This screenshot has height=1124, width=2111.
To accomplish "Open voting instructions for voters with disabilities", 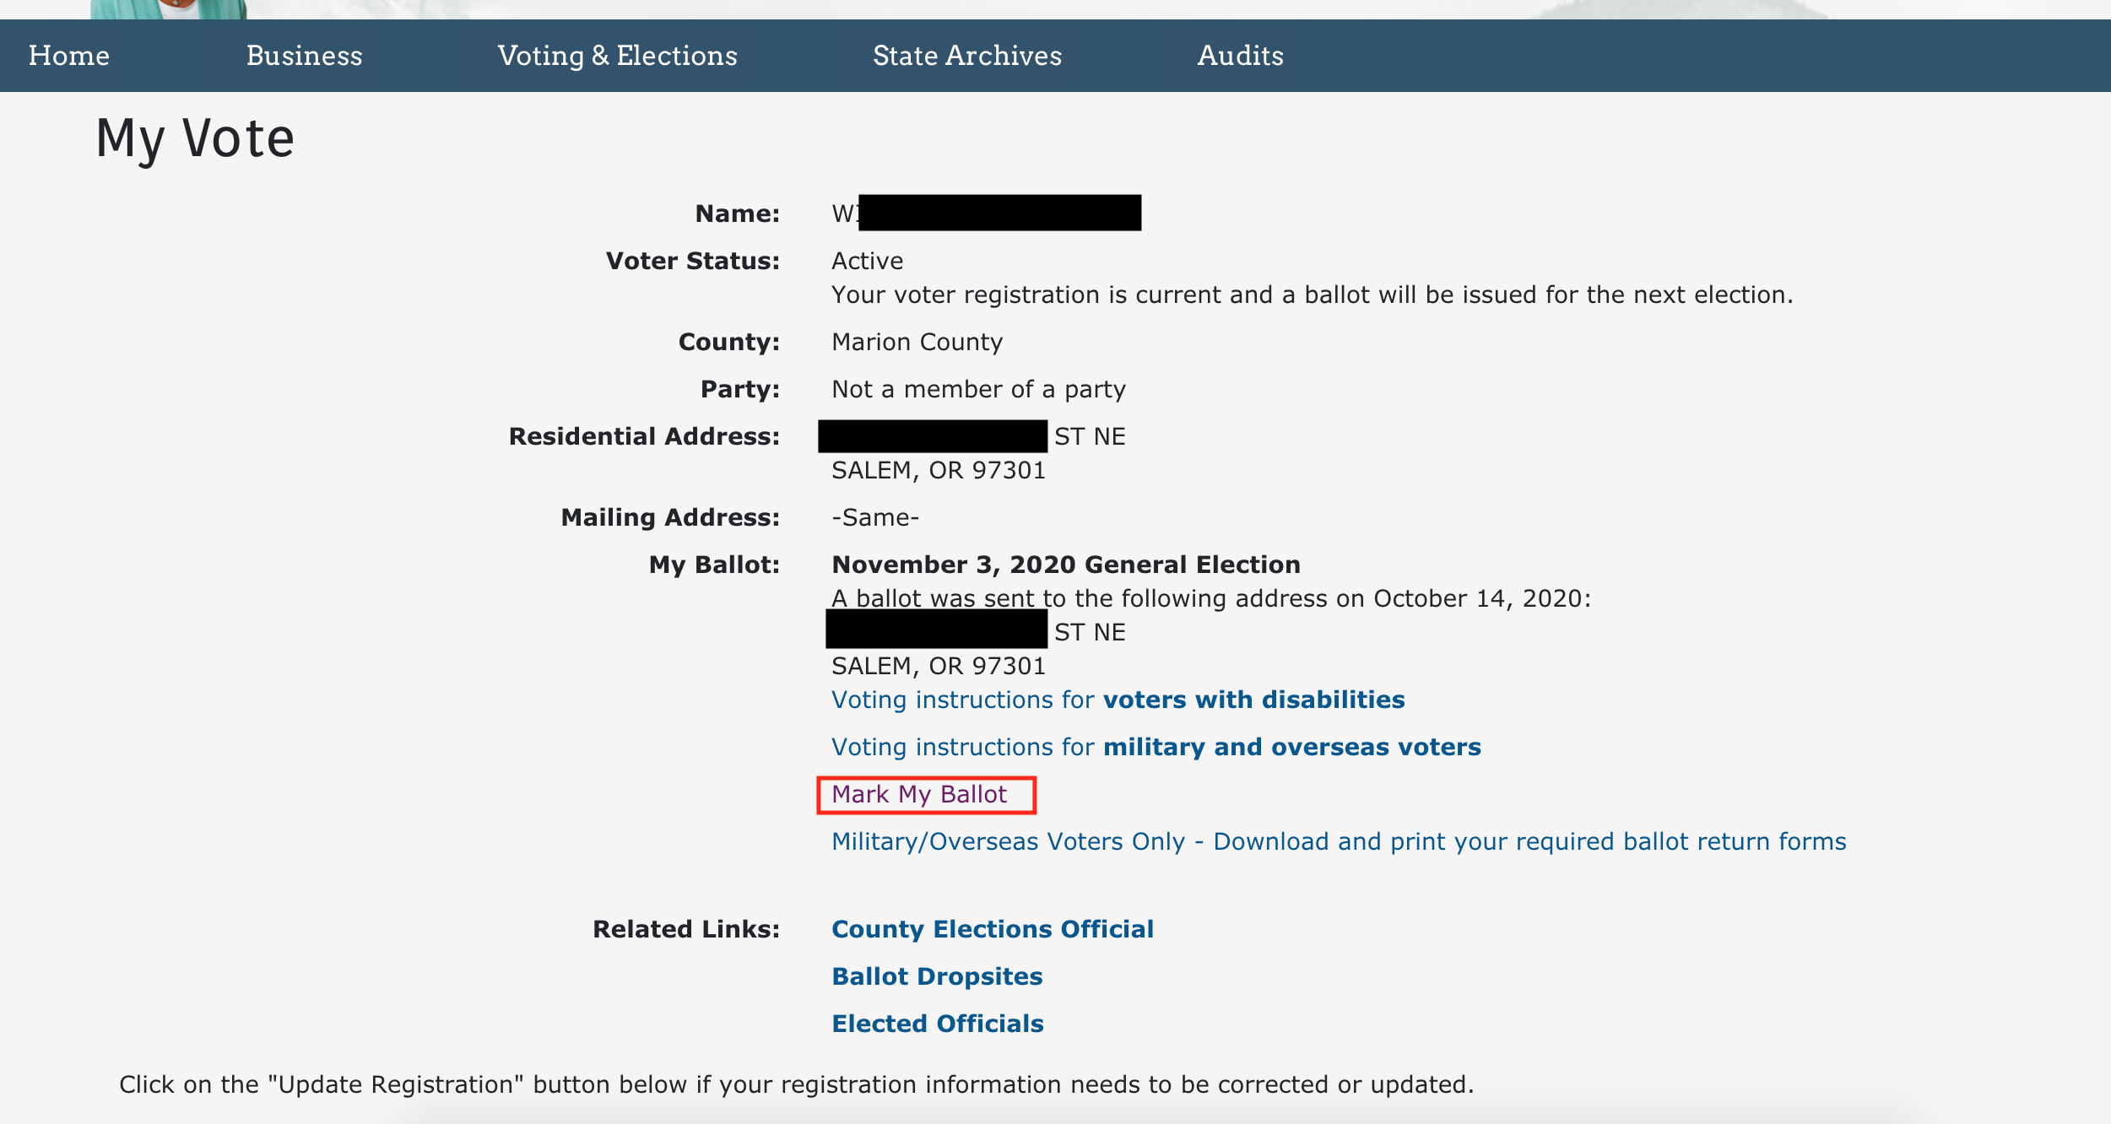I will 1118,700.
